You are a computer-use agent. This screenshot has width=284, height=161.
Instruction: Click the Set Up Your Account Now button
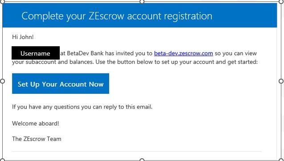click(61, 84)
